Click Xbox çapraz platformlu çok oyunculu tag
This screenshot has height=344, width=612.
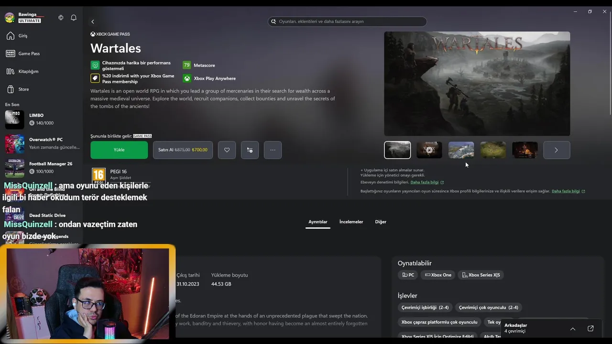439,322
